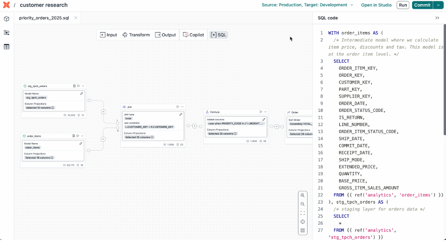Click the customer research project title
Screen dimensions: 446x242
click(44, 5)
